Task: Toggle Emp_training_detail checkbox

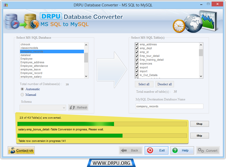Action: 137,60
